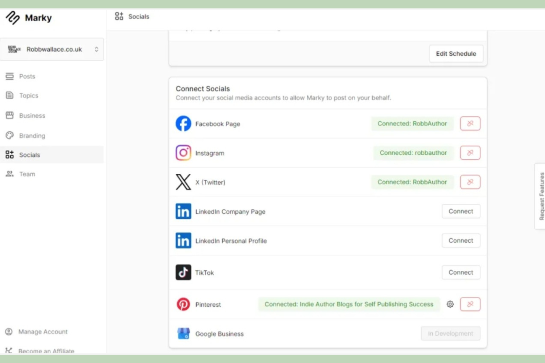Click the TikTok icon
The height and width of the screenshot is (363, 545).
coord(183,272)
